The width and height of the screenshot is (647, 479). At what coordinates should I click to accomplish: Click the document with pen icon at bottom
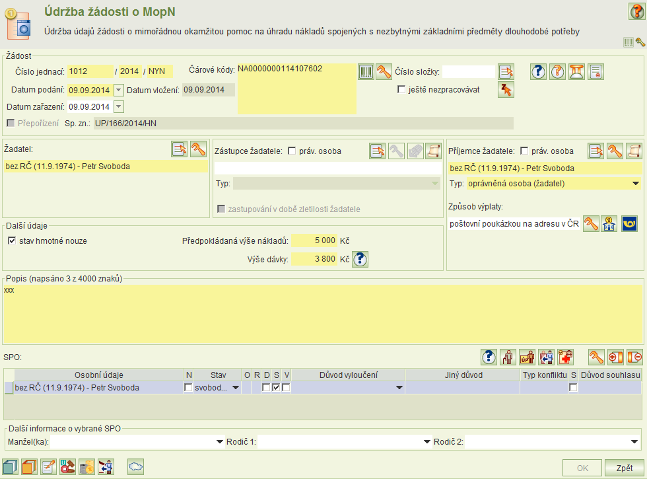(48, 466)
